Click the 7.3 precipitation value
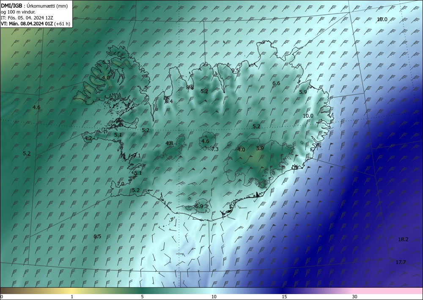The width and height of the screenshot is (423, 300). (215, 149)
